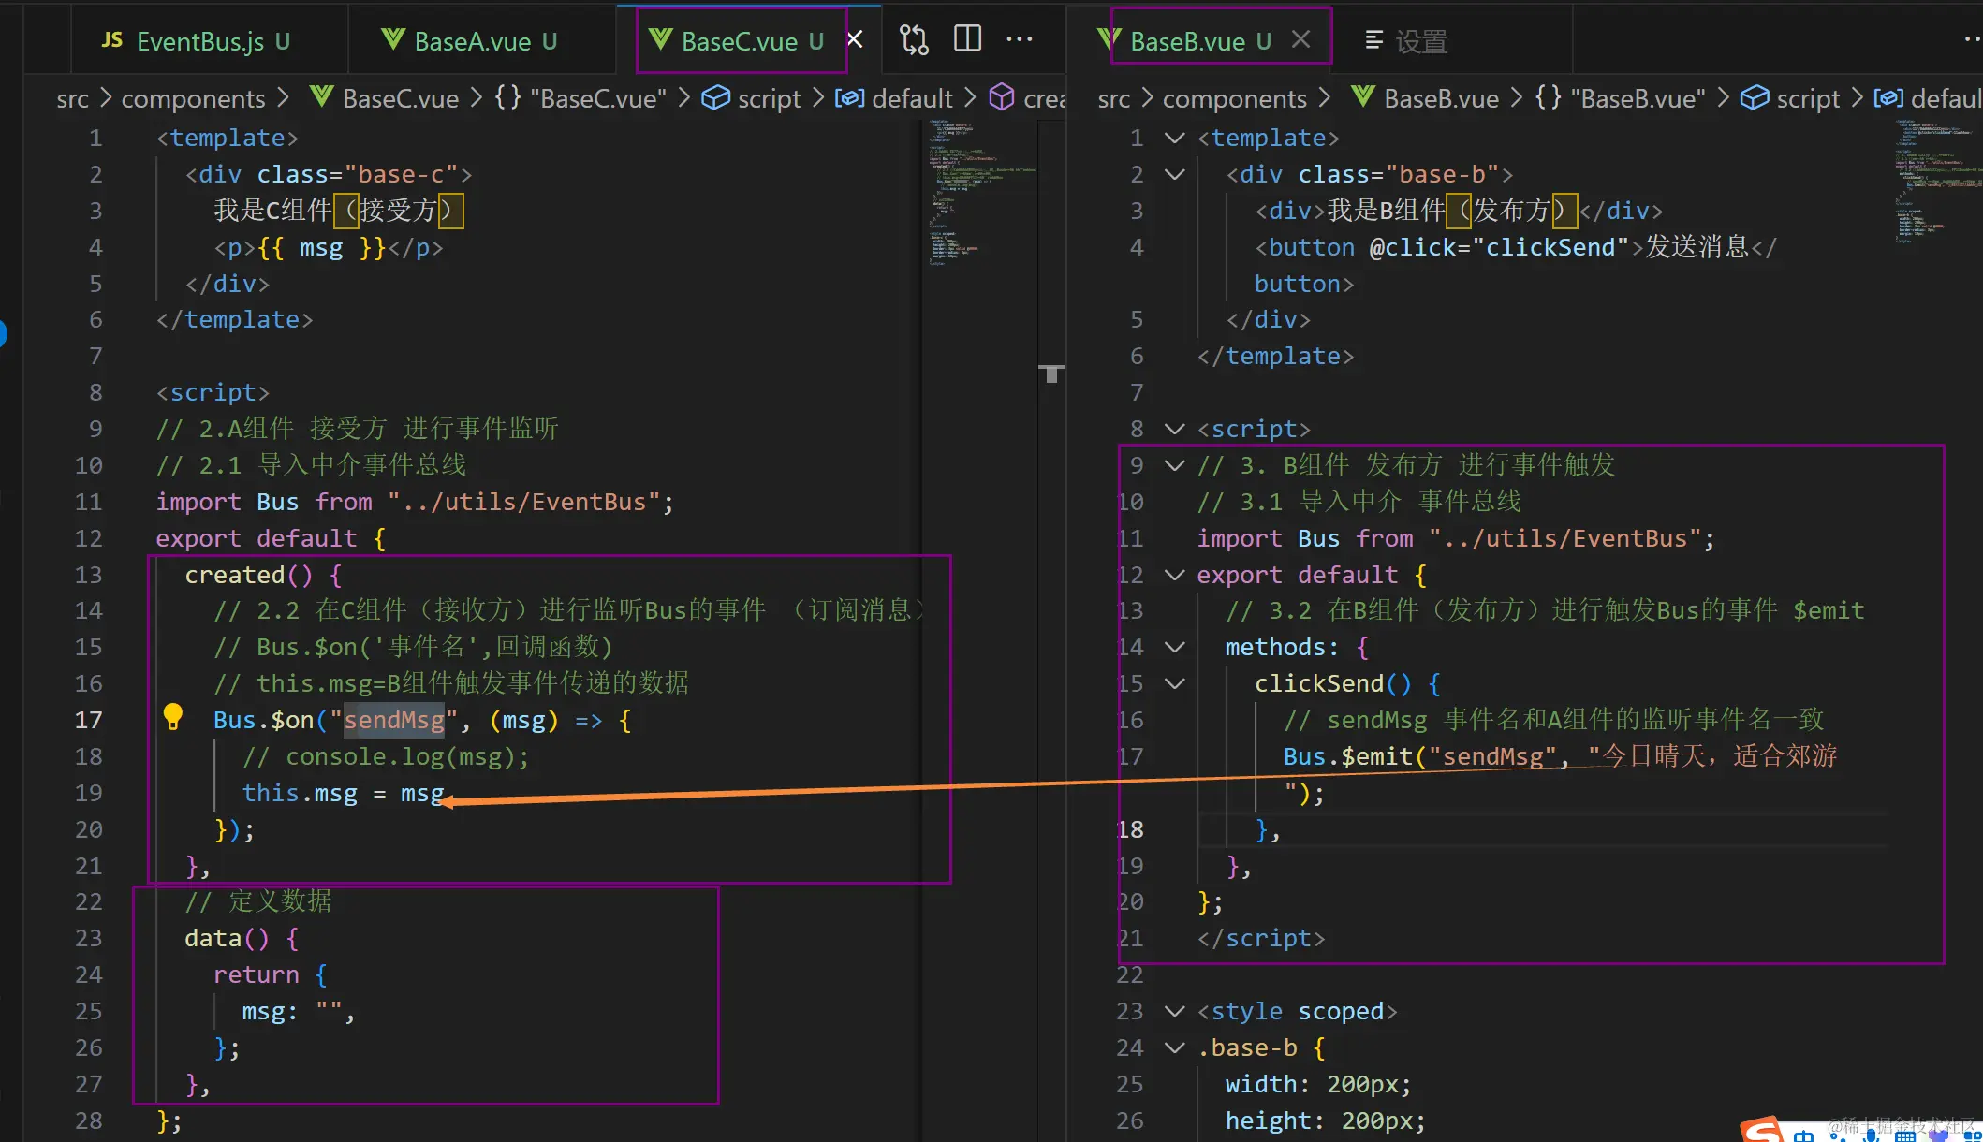
Task: Collapse the template block at line 1 in BaseB
Action: [1174, 138]
